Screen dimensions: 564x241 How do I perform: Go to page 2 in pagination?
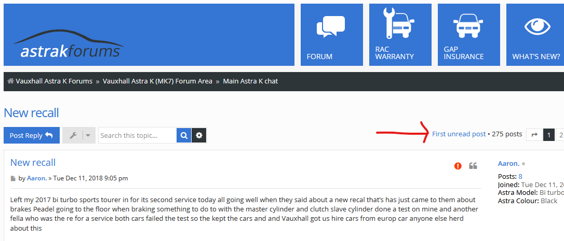[560, 135]
